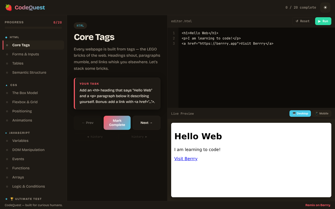Click the CodeQuest title text

click(30, 8)
